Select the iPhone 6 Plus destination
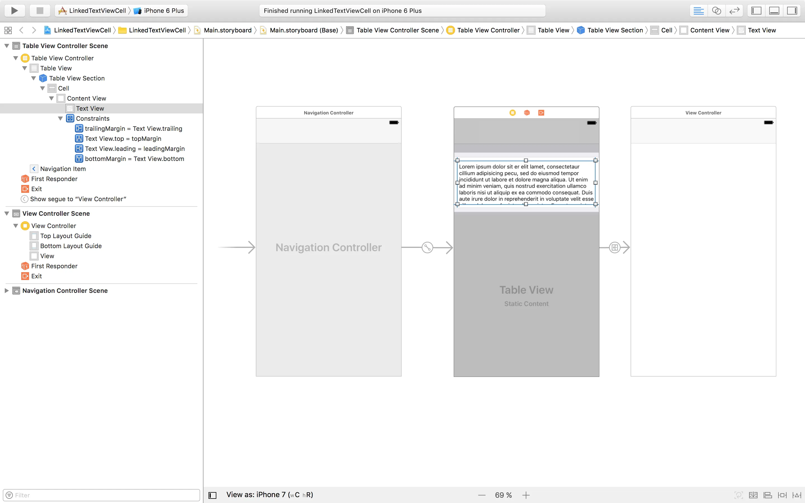This screenshot has height=503, width=805. tap(163, 11)
